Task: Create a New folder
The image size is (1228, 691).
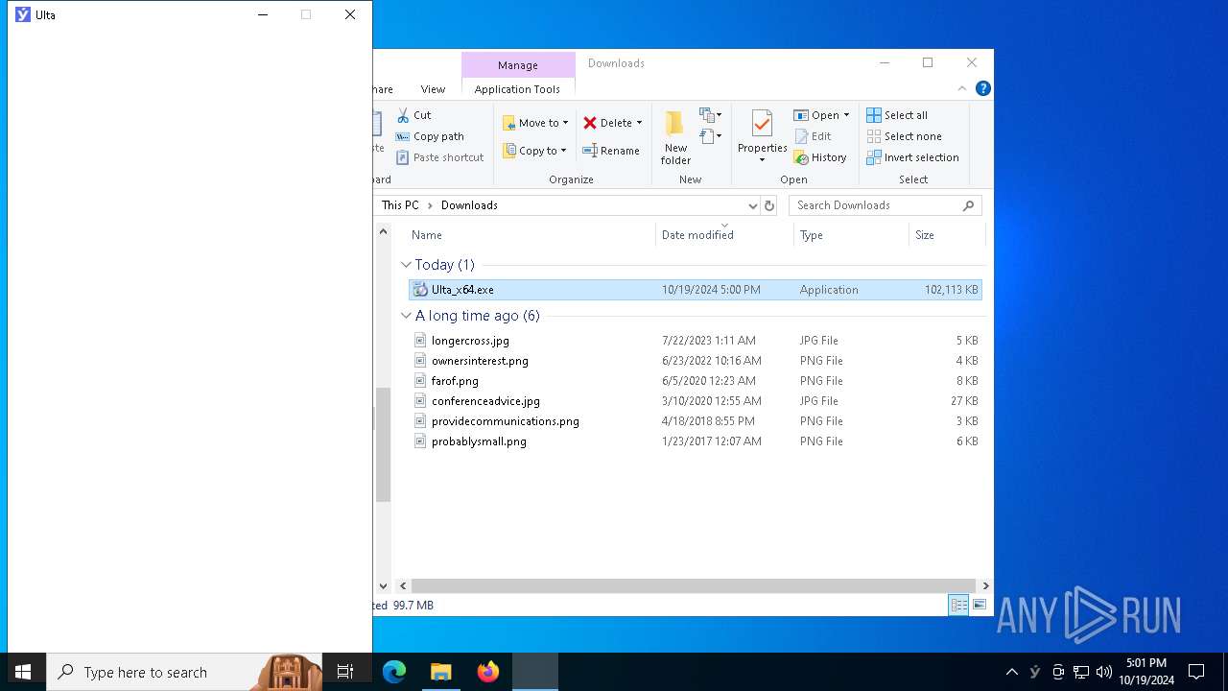Action: [675, 137]
